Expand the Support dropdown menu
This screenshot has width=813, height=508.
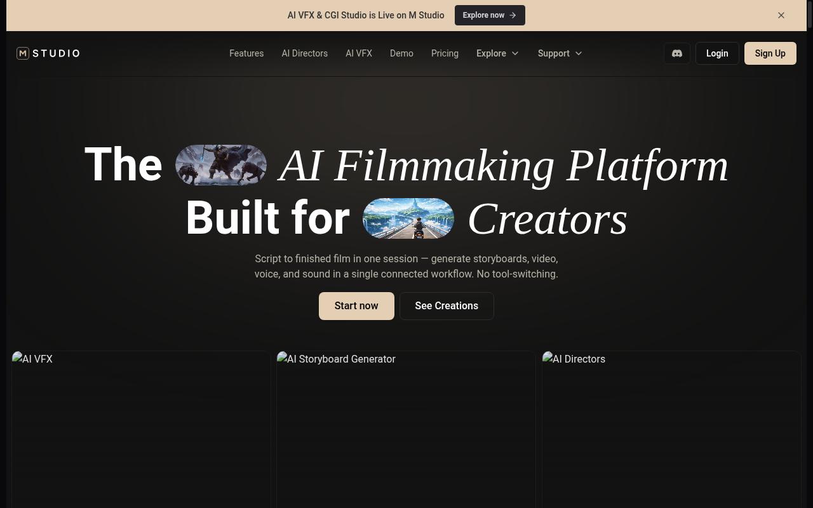[x=560, y=53]
